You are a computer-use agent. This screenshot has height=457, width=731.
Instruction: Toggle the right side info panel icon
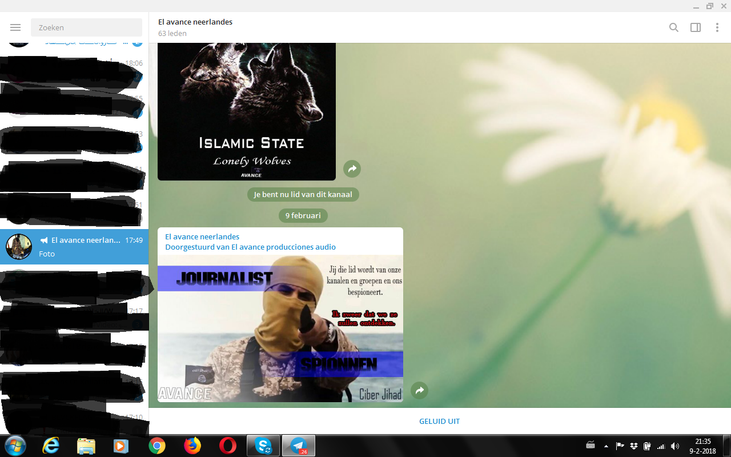(696, 27)
